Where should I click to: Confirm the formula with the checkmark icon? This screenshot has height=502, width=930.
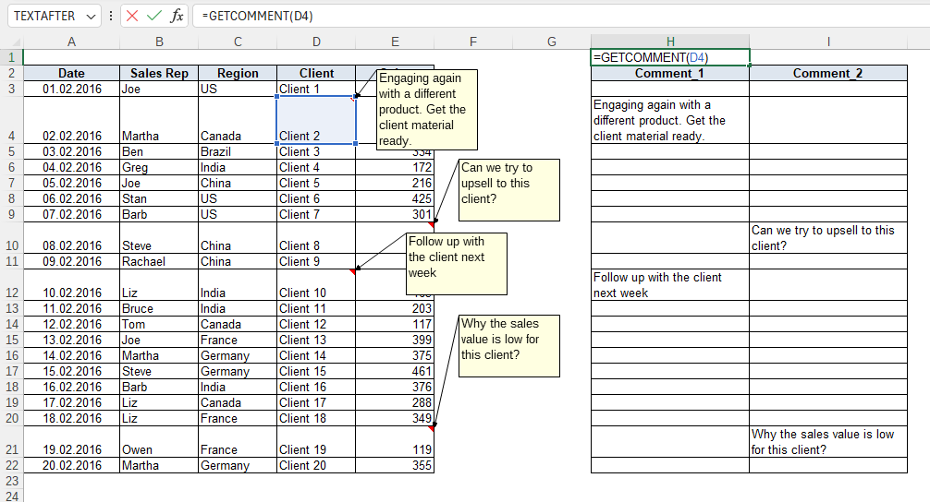(154, 16)
